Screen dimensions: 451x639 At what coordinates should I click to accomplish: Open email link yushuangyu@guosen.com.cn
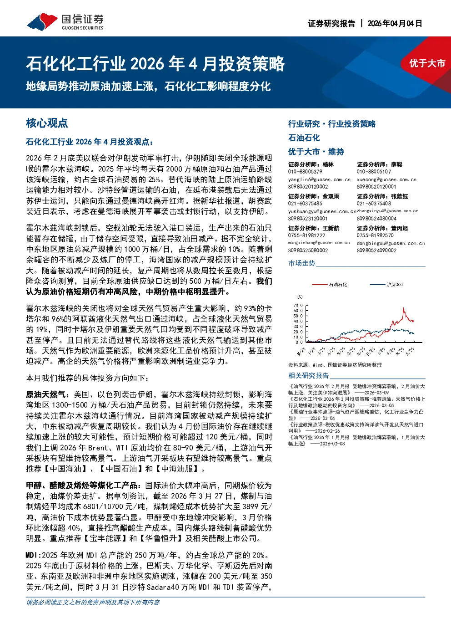coord(322,211)
